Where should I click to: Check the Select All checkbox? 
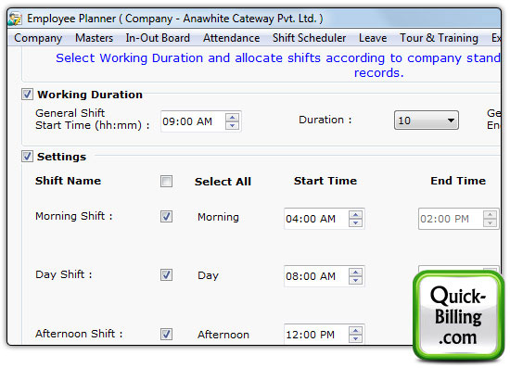pos(166,181)
